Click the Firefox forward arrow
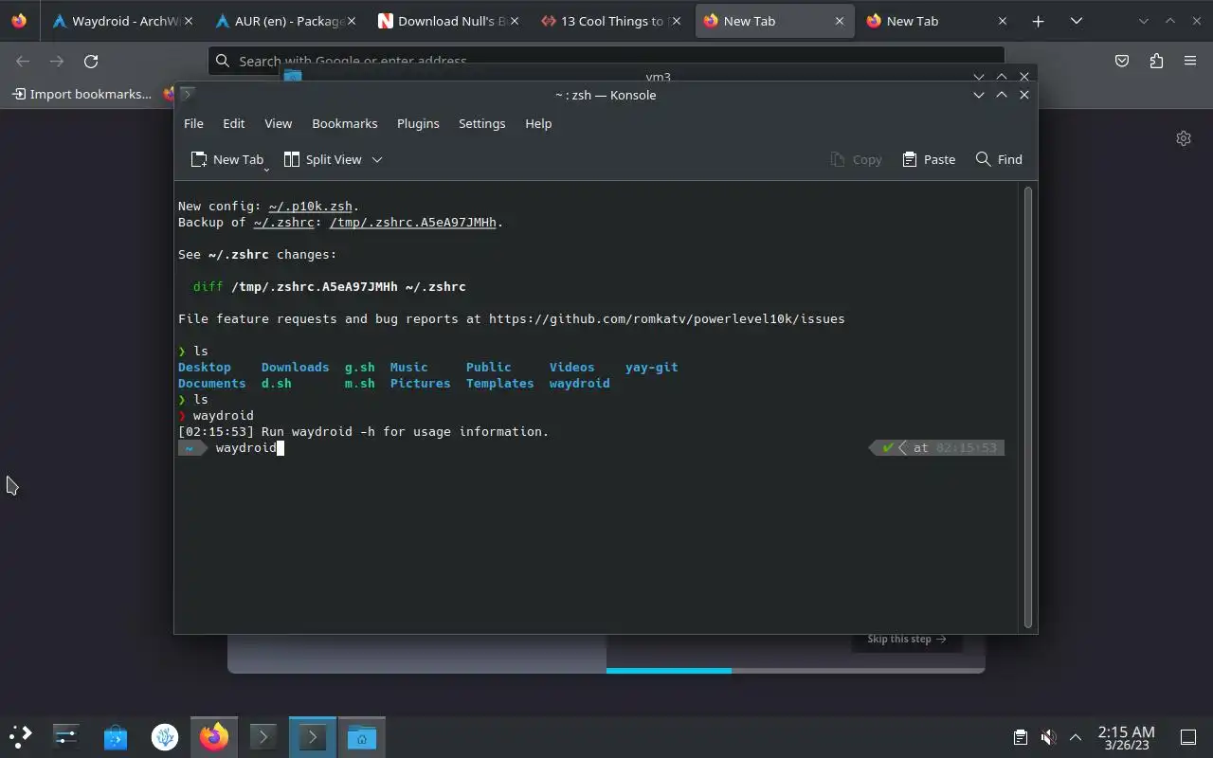Screen dimensions: 1213x758 [57, 61]
